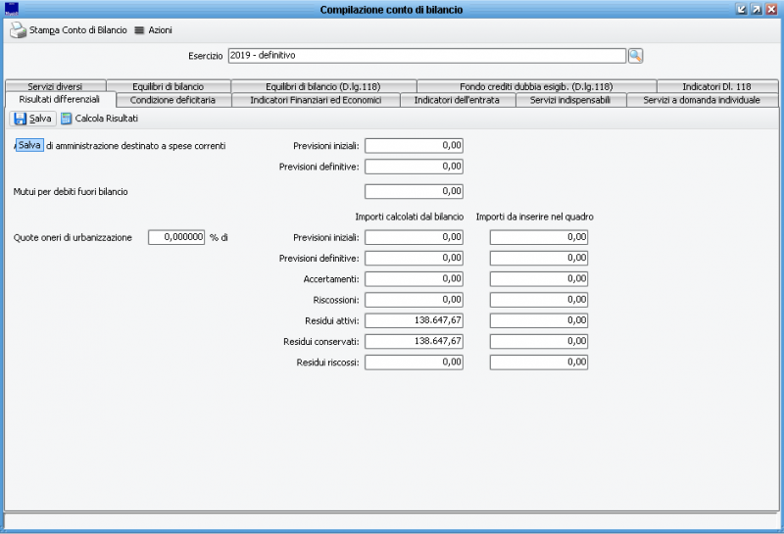Image resolution: width=784 pixels, height=534 pixels.
Task: Click the Calcola Risultati calculator icon
Action: (67, 119)
